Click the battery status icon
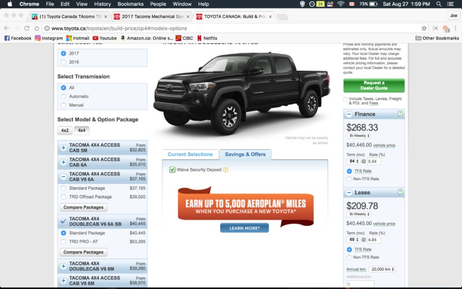462x289 pixels. pos(373,4)
